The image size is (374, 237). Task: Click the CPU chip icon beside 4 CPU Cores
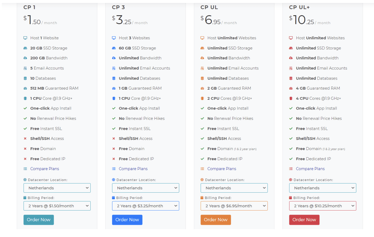[291, 99]
